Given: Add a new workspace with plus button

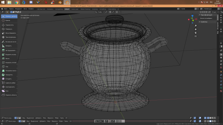Looking at the screenshot, I should pos(118,9).
